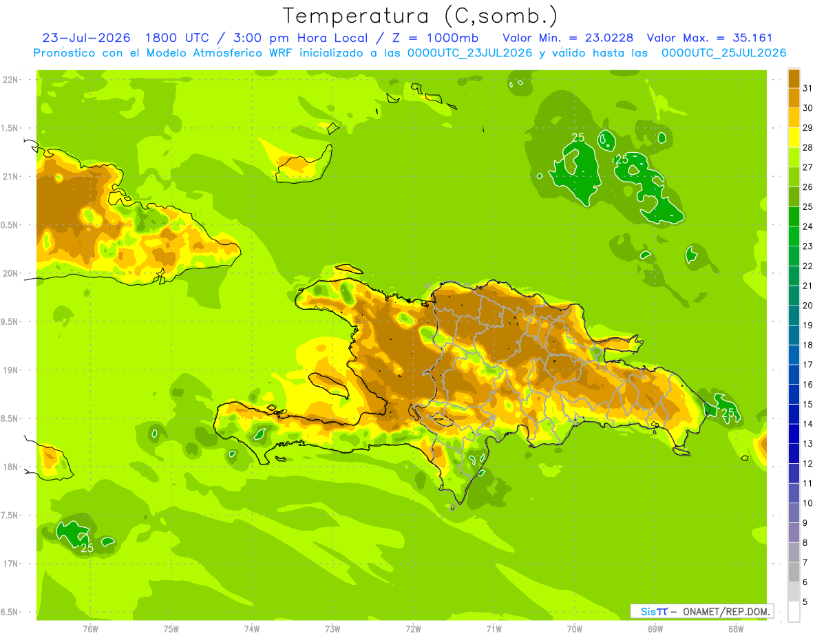This screenshot has width=826, height=638.
Task: Click the latitude label "22N"
Action: pos(11,80)
